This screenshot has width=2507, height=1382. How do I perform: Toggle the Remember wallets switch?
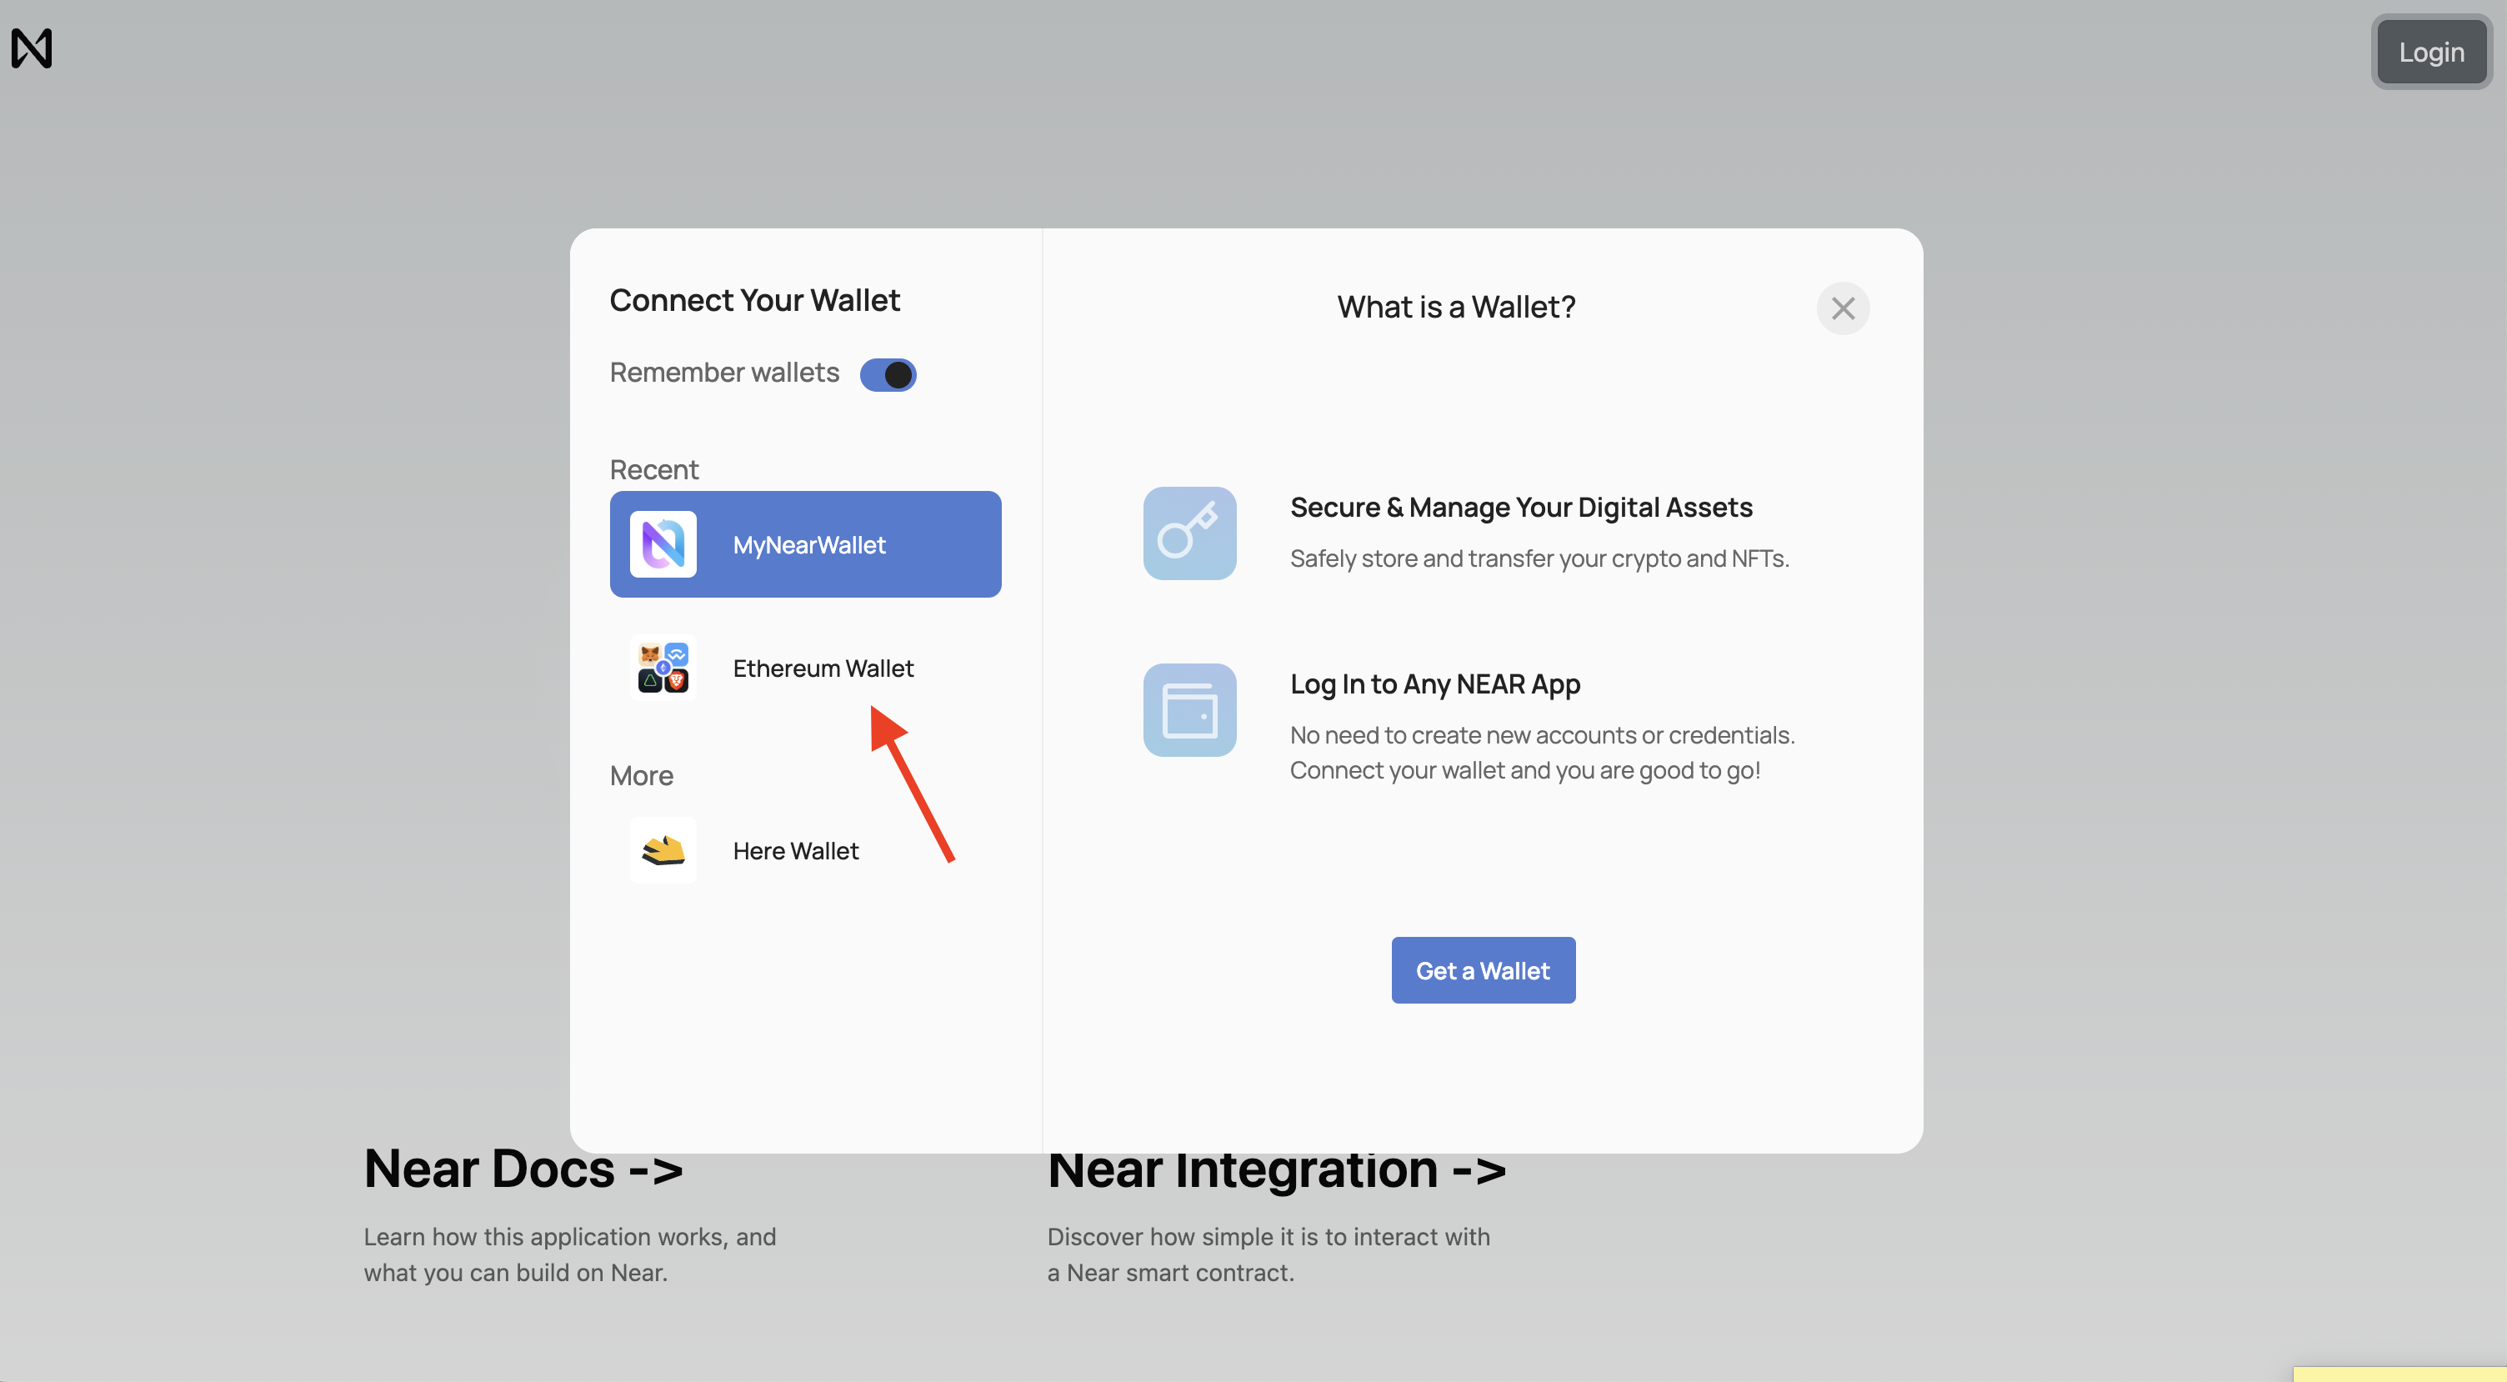(x=888, y=375)
